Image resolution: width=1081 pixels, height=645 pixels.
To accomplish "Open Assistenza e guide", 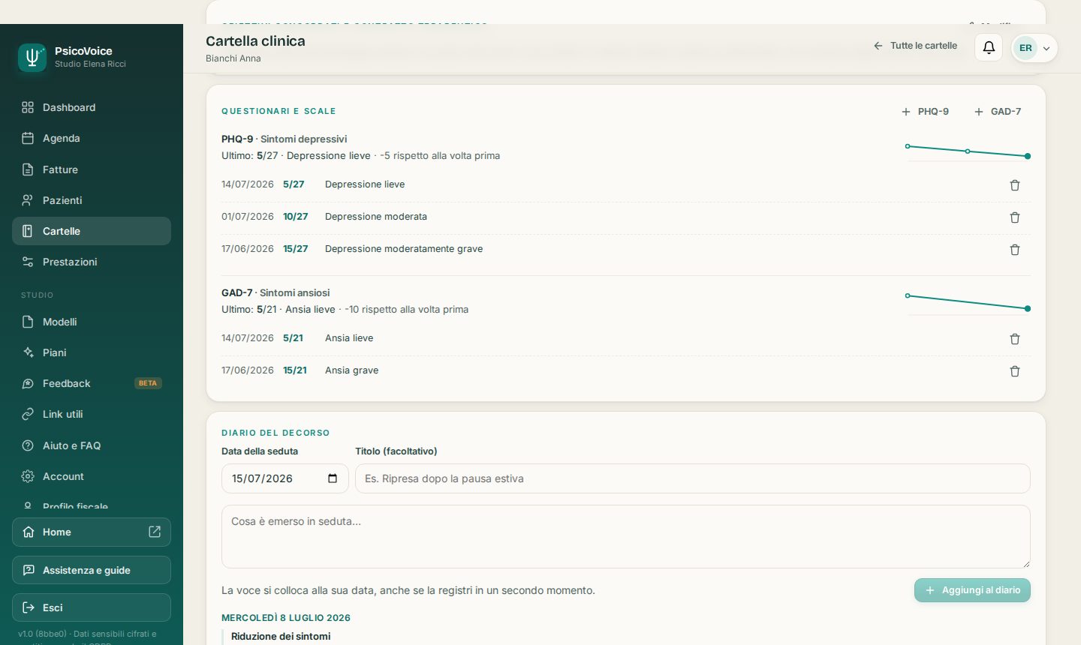I will [x=92, y=570].
